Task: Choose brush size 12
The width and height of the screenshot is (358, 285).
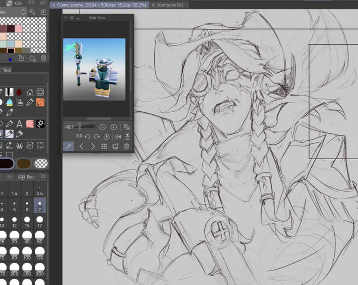Action: (14, 221)
